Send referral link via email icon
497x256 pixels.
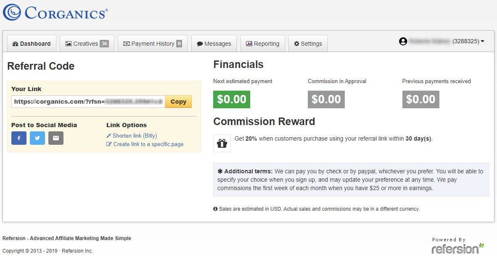[56, 138]
